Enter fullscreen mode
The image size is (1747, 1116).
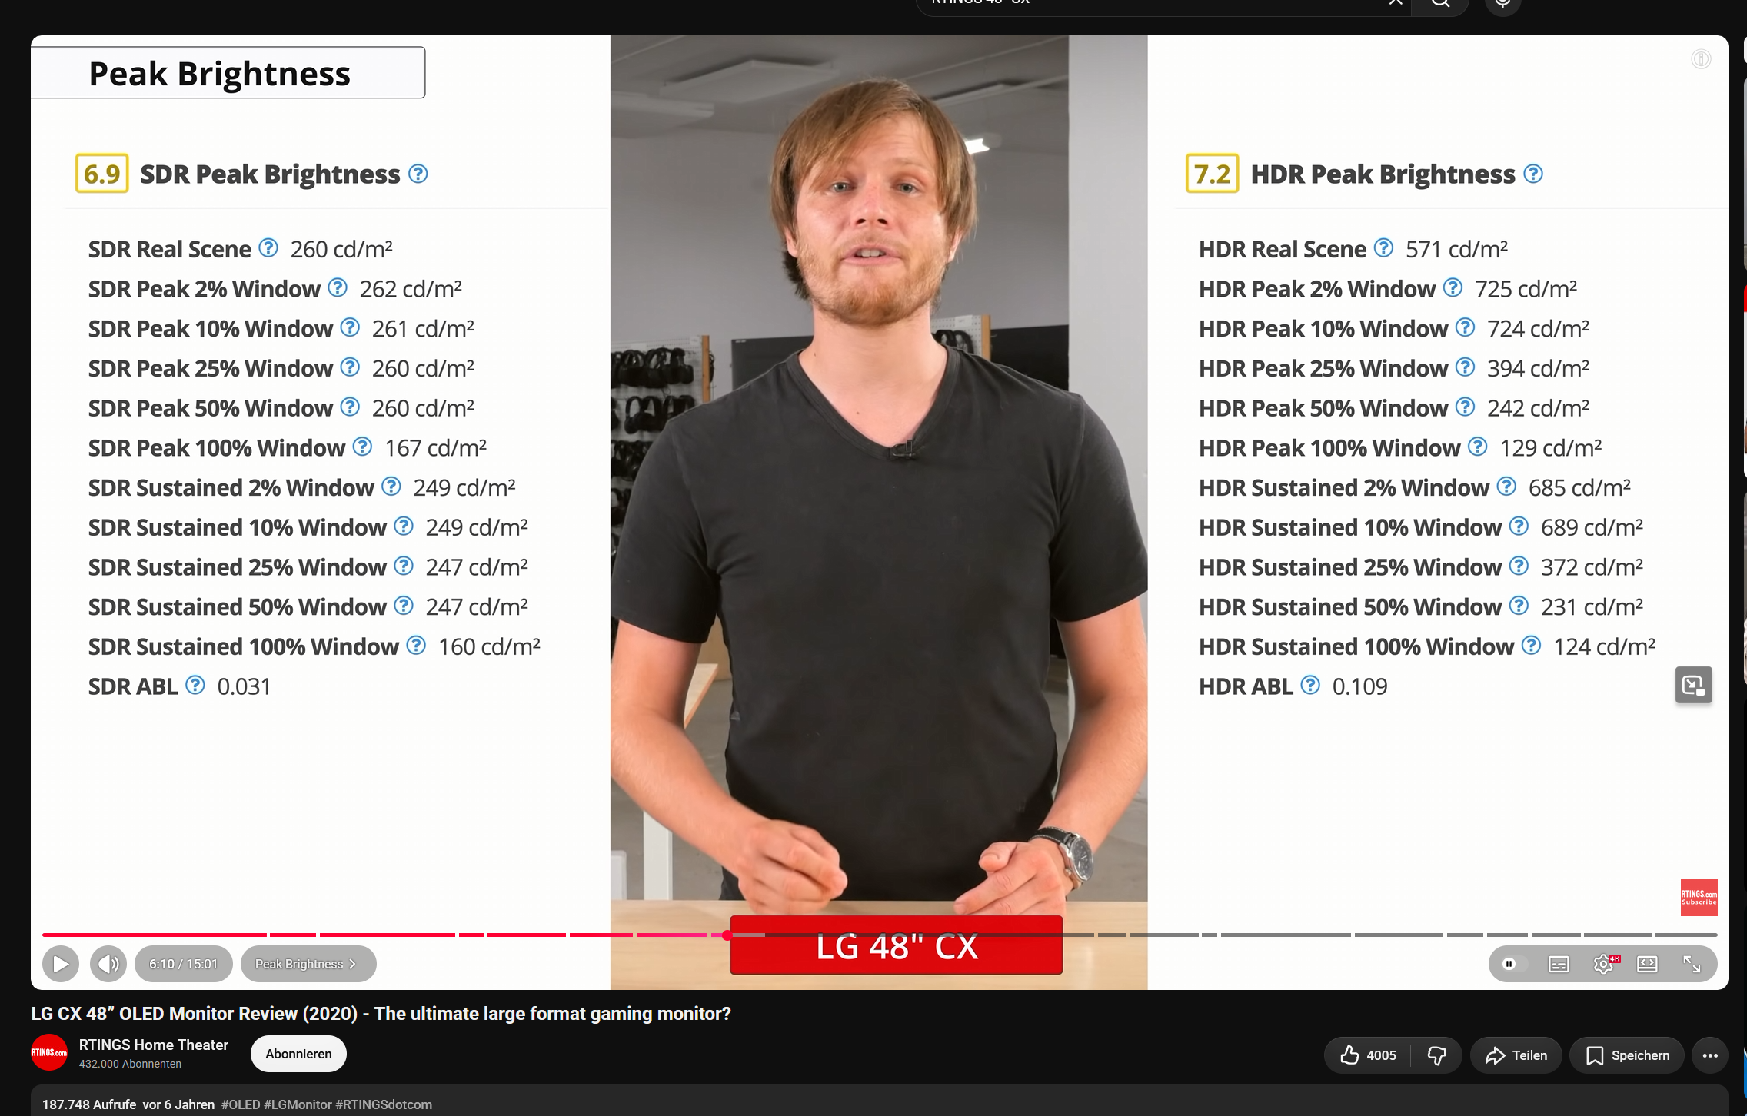(x=1692, y=964)
